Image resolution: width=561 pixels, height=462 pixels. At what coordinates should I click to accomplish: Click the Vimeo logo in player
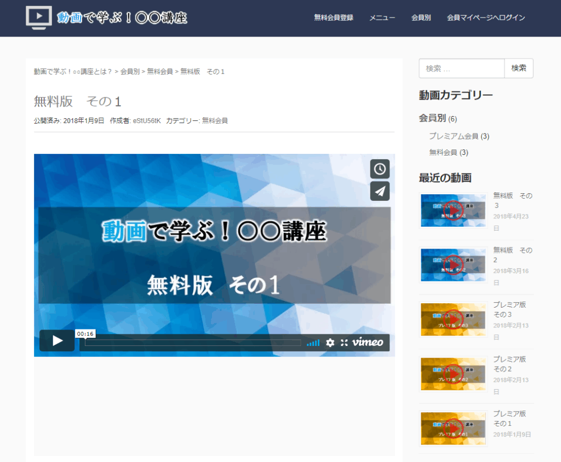pos(368,343)
